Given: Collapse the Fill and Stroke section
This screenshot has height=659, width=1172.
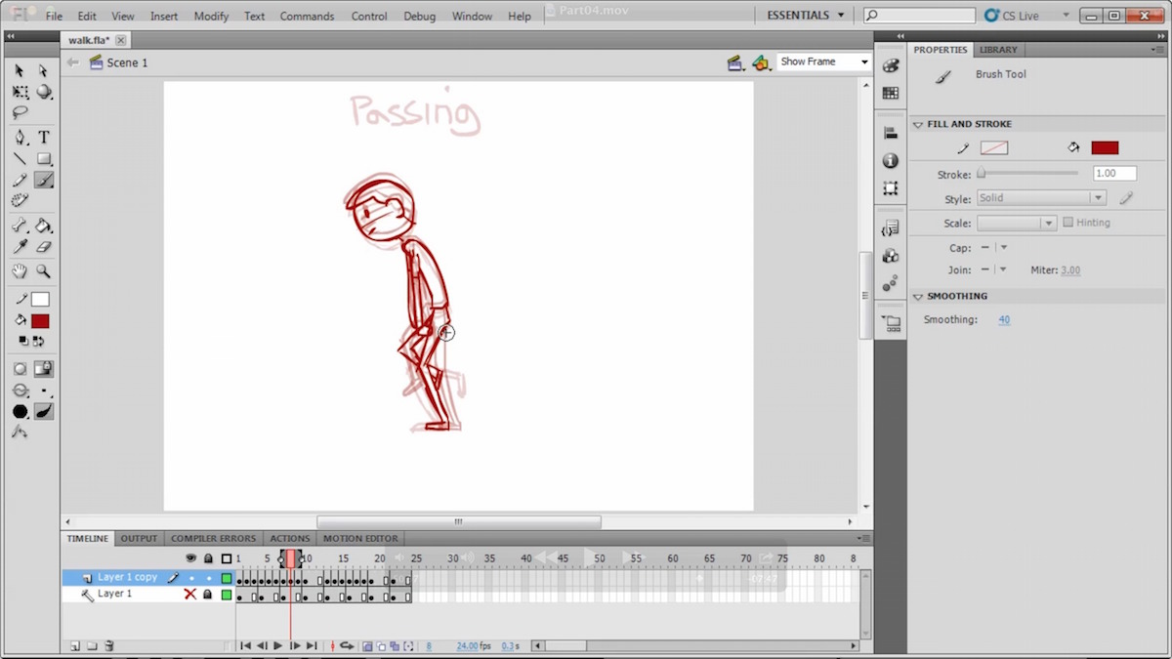Looking at the screenshot, I should click(x=918, y=124).
